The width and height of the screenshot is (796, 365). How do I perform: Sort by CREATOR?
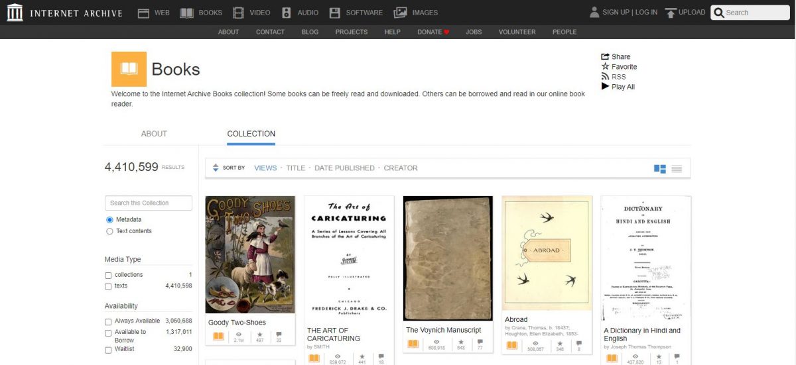point(401,168)
